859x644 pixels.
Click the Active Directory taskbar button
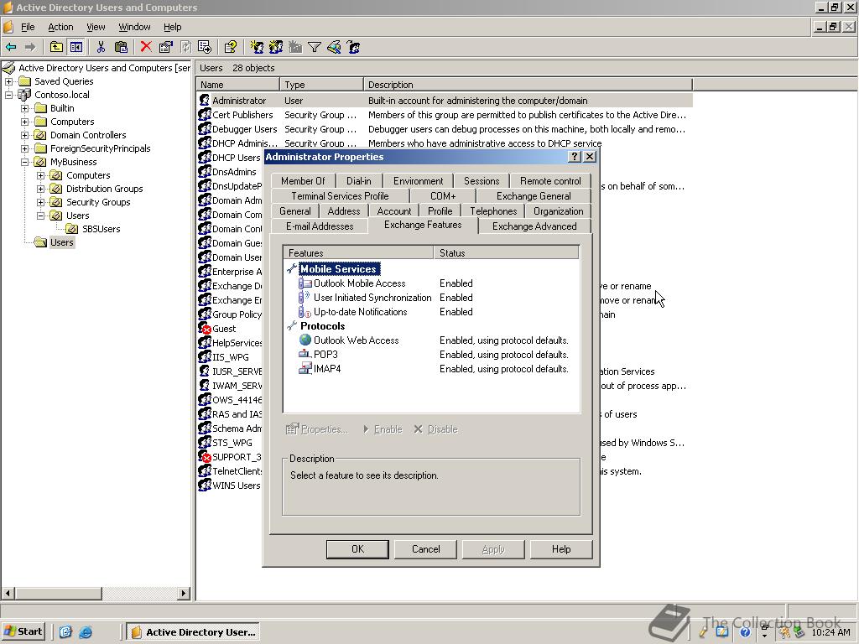[193, 632]
